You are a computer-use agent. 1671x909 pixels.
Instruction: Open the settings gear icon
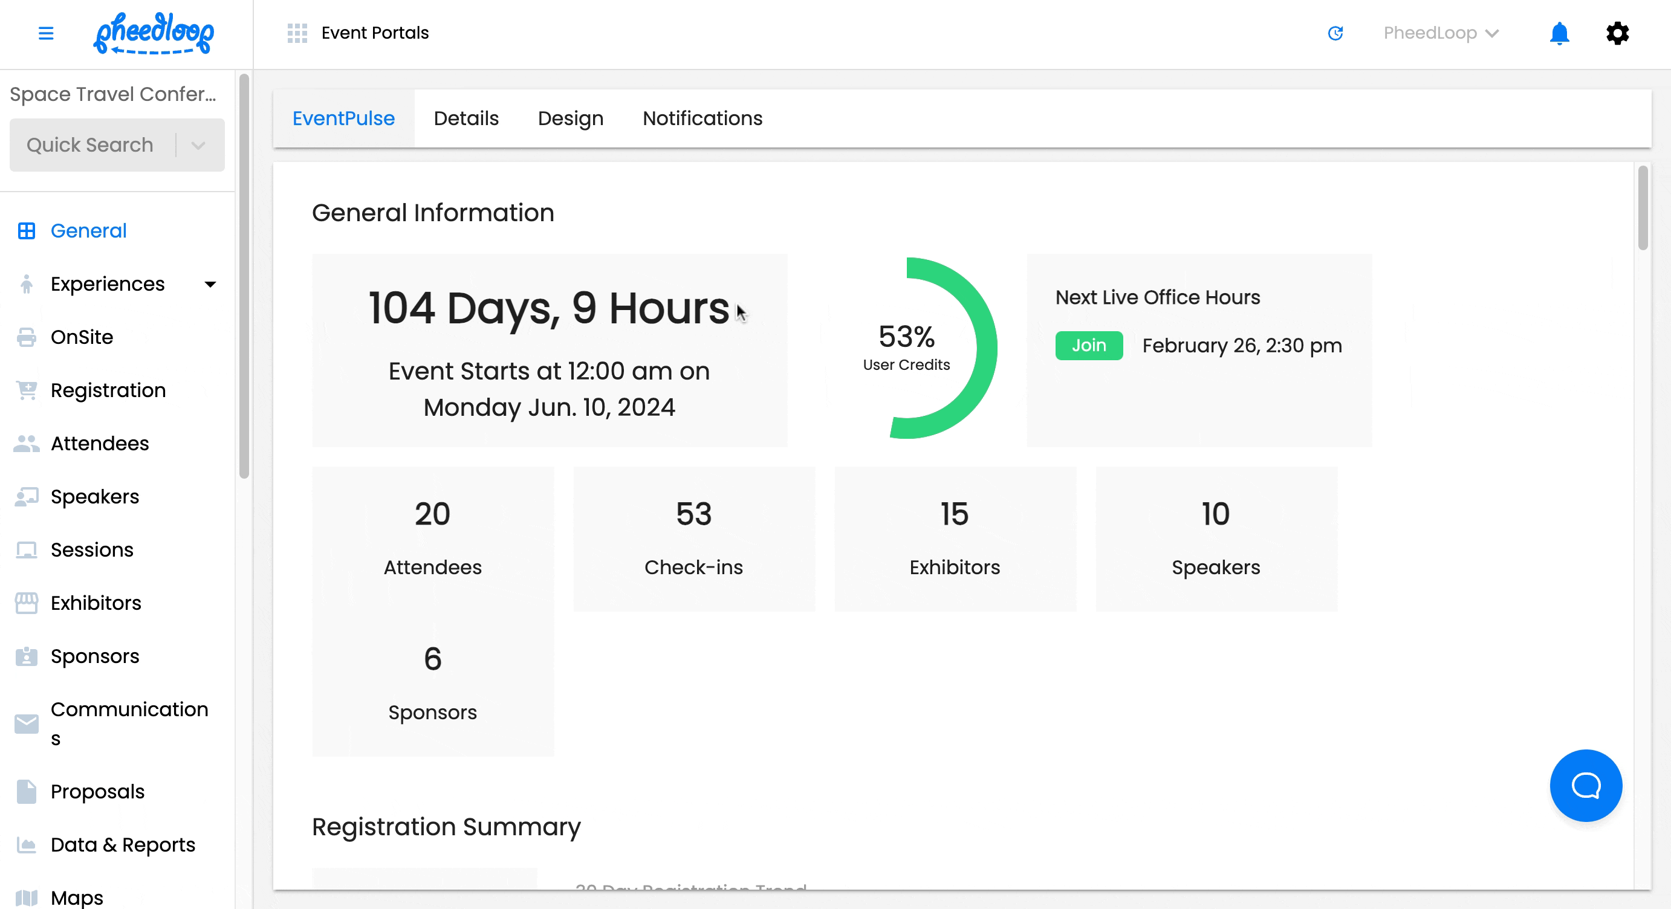[1617, 33]
